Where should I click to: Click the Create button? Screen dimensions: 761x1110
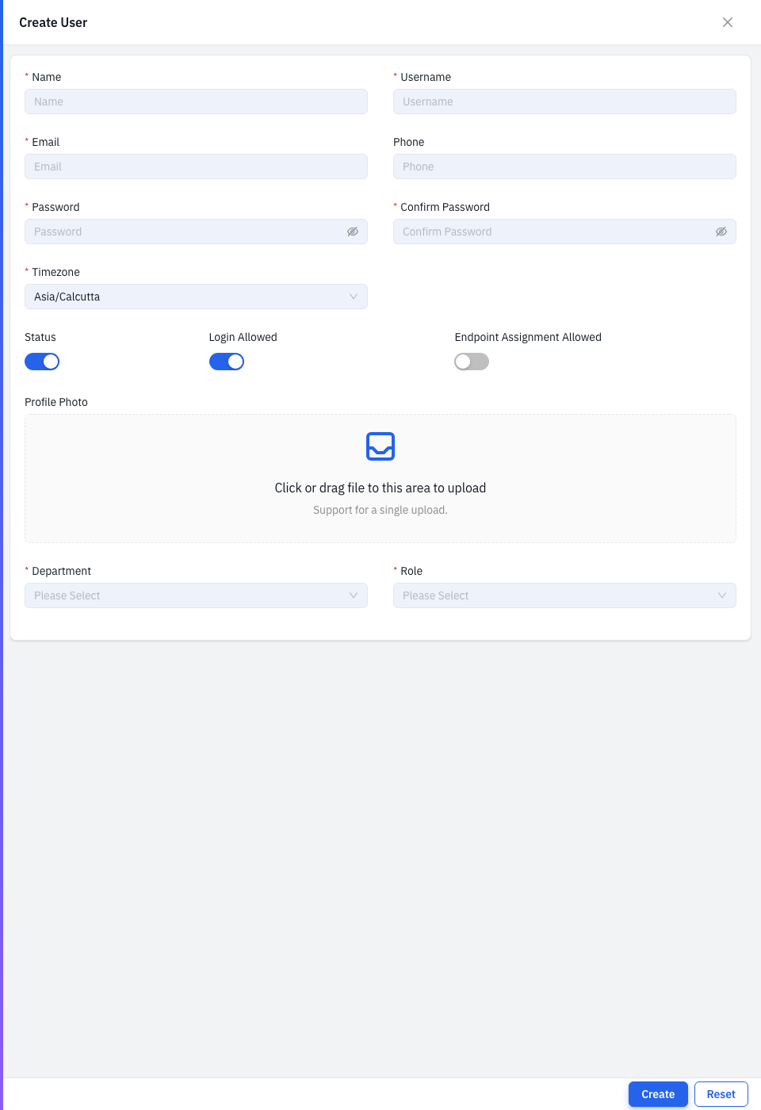pyautogui.click(x=658, y=1094)
